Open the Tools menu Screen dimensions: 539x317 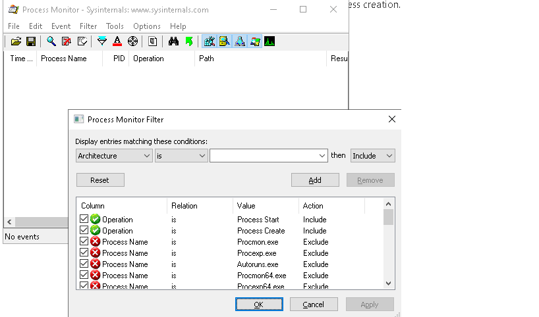pyautogui.click(x=115, y=26)
